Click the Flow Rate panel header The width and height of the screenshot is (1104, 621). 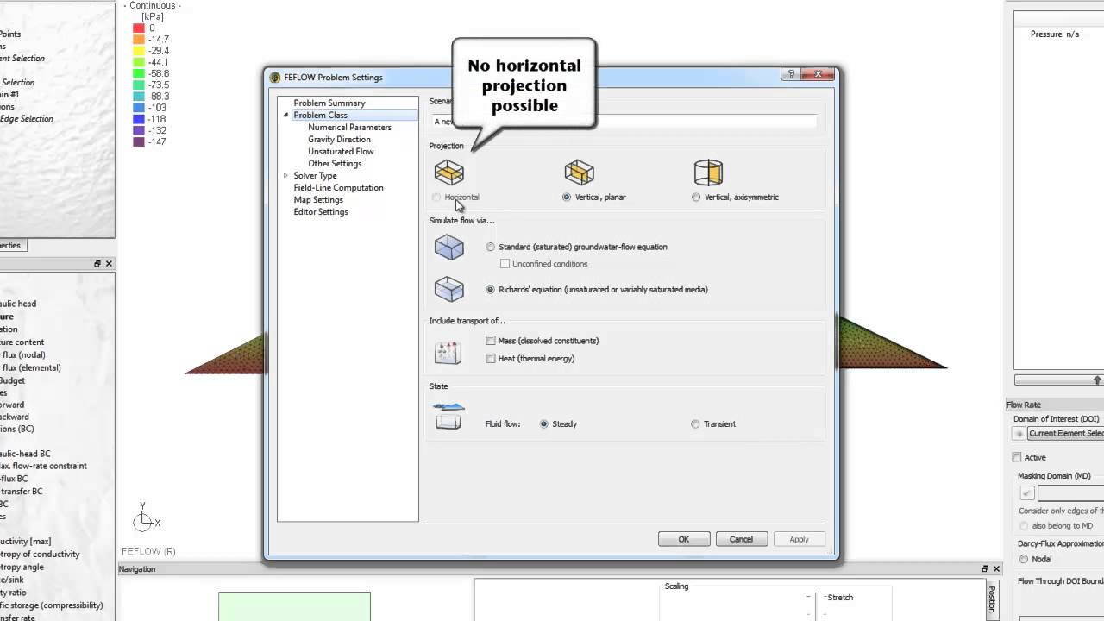coord(1055,405)
